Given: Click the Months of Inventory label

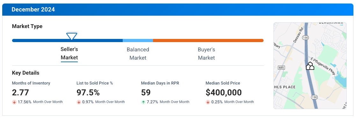Looking at the screenshot, I should (31, 83).
